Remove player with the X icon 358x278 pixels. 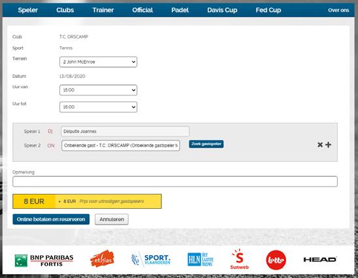[320, 145]
